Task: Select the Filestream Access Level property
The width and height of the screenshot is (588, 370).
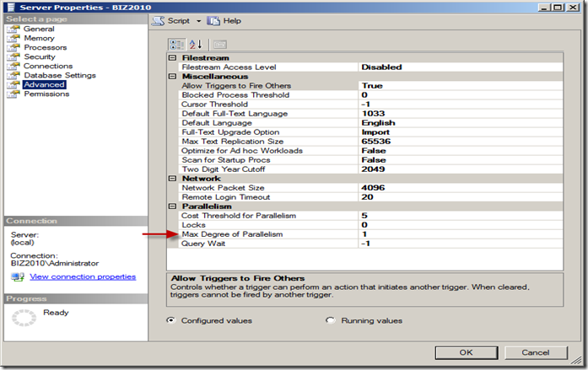Action: [229, 67]
